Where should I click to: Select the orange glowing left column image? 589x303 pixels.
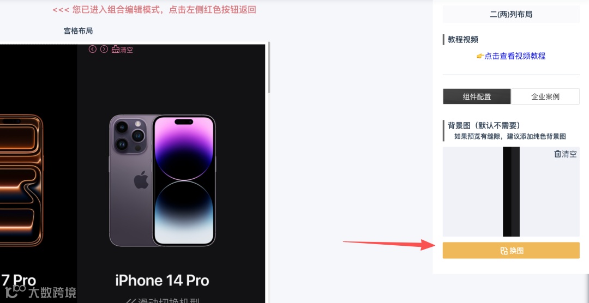[x=21, y=180]
